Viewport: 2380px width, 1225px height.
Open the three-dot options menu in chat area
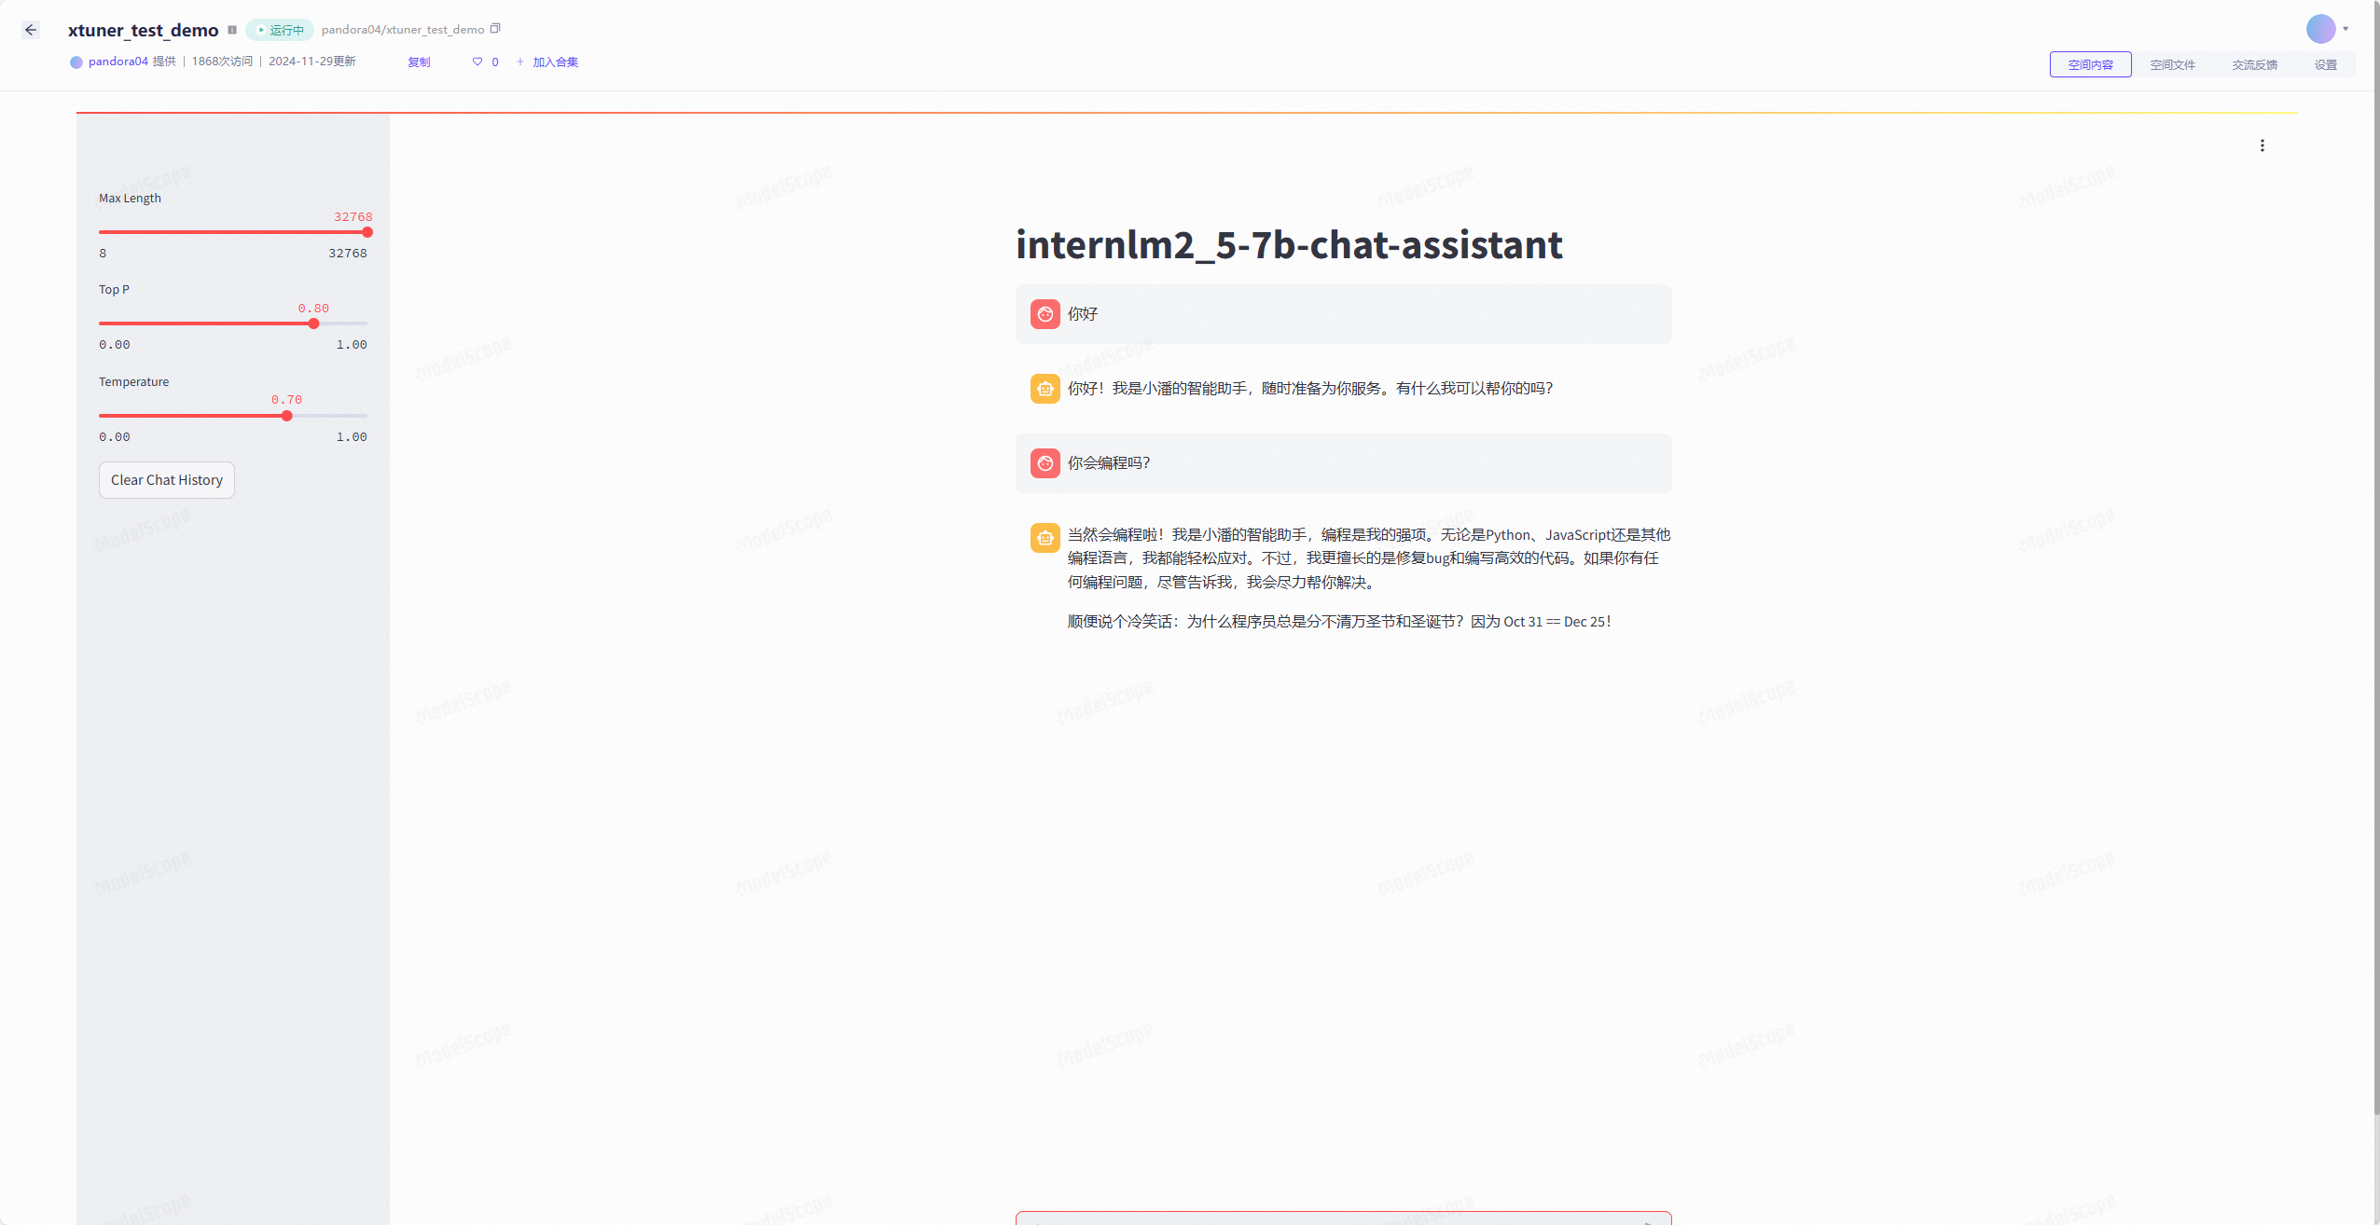2262,145
